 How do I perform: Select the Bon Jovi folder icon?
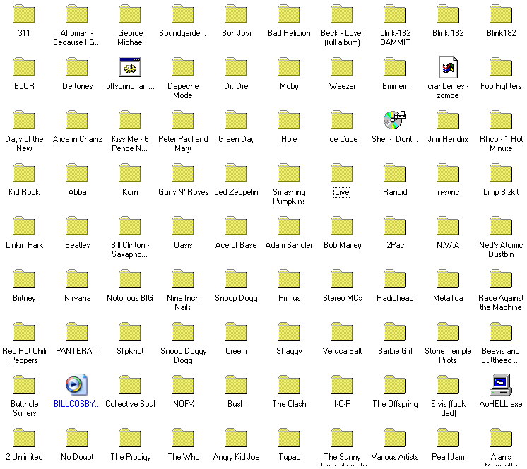tap(236, 14)
